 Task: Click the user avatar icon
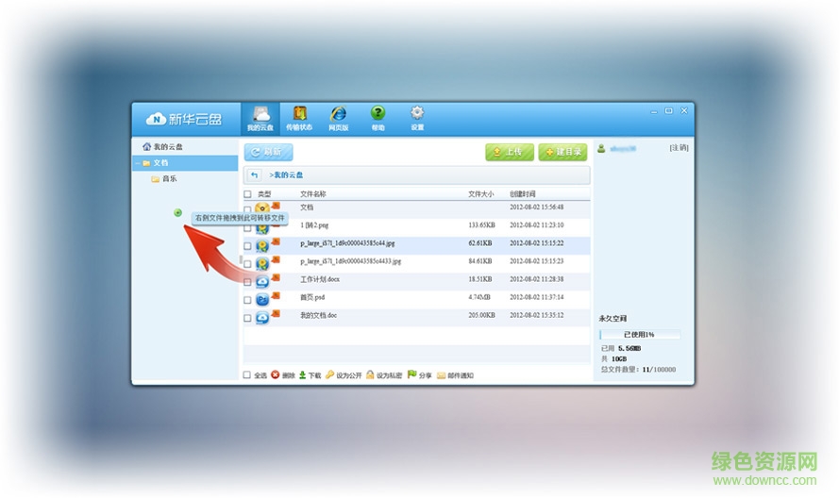pyautogui.click(x=601, y=148)
